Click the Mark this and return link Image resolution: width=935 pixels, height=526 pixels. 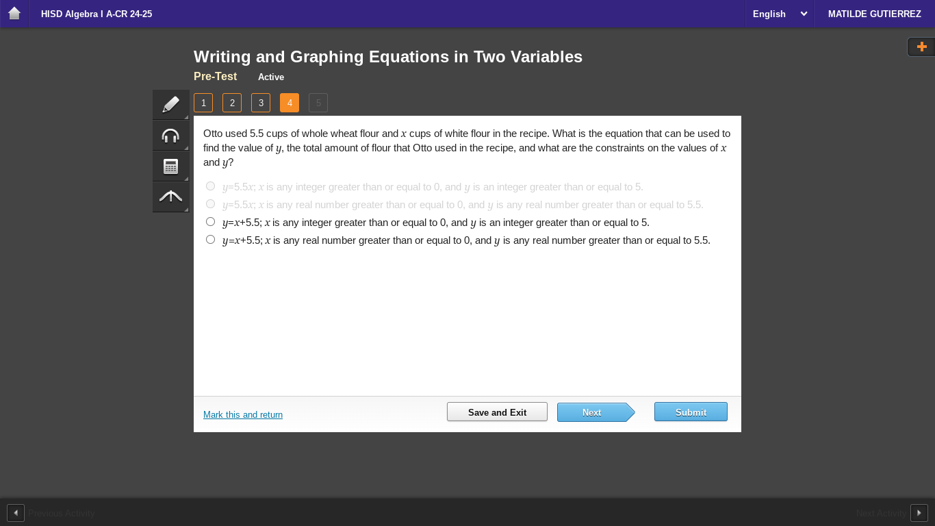coord(243,415)
